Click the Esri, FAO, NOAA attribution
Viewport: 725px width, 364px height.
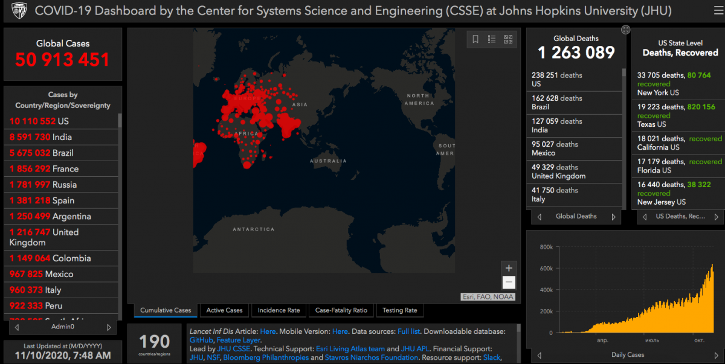click(488, 296)
